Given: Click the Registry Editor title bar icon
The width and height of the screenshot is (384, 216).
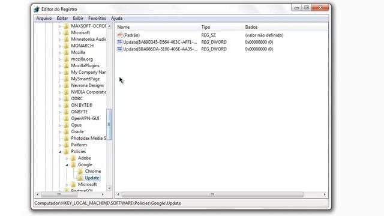Looking at the screenshot, I should pyautogui.click(x=37, y=10).
